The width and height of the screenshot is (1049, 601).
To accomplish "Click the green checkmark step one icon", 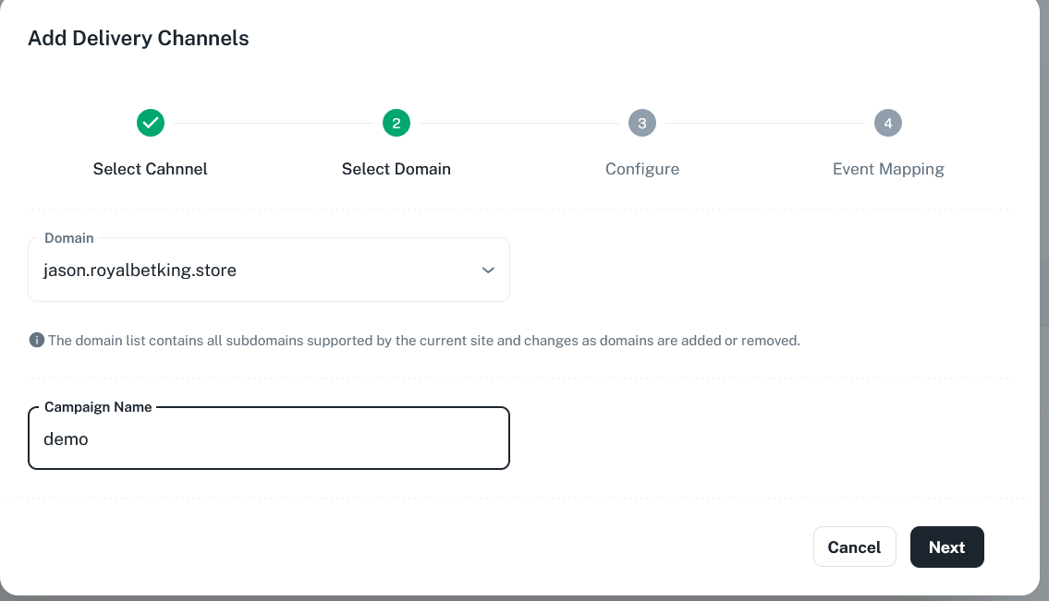I will (151, 123).
